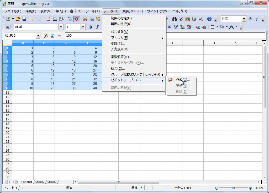Open the Background Color dropdown arrow
The height and width of the screenshot is (193, 269).
(227, 27)
